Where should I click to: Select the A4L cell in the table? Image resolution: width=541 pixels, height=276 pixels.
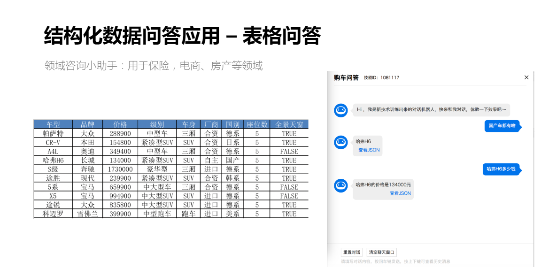point(53,152)
